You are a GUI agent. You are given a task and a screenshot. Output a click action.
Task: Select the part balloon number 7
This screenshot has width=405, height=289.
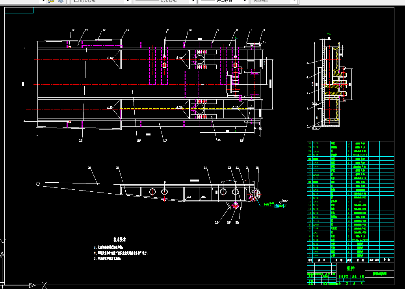tap(251, 30)
